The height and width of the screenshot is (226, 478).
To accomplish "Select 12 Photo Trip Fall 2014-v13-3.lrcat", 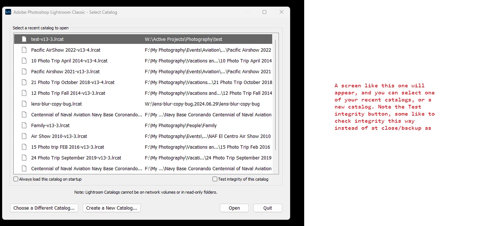I will pyautogui.click(x=143, y=93).
